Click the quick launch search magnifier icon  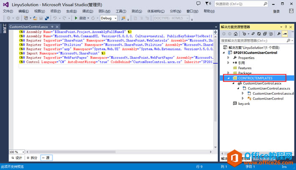click(x=265, y=3)
